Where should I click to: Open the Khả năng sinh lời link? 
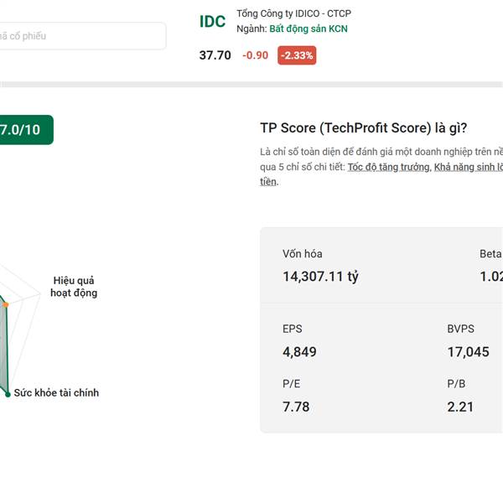[469, 167]
